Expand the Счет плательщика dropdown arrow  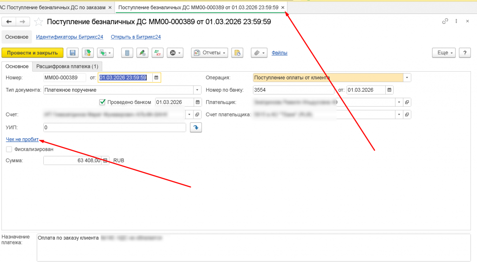tap(399, 114)
